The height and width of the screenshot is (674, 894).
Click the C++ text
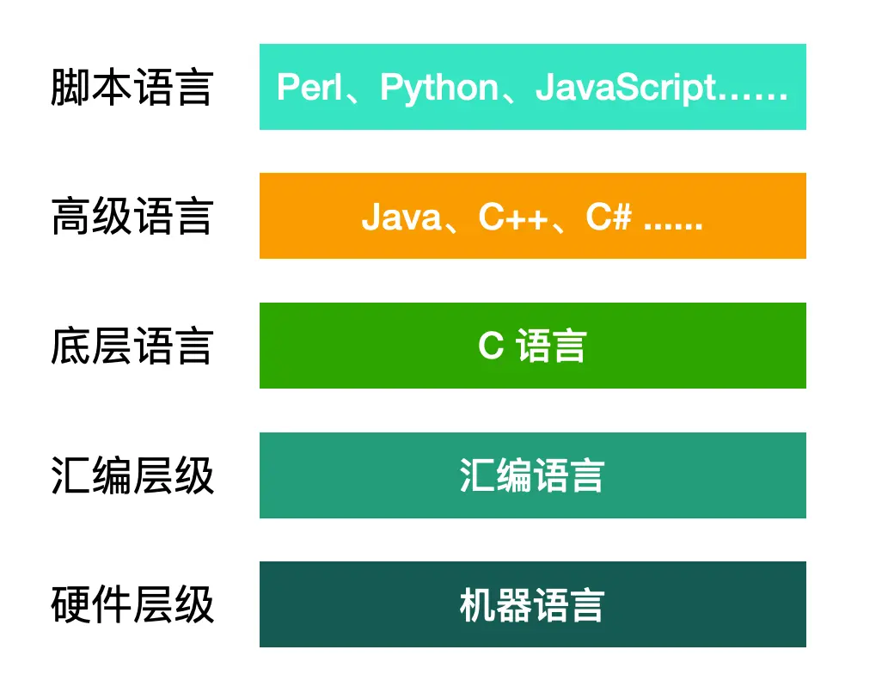coord(513,217)
